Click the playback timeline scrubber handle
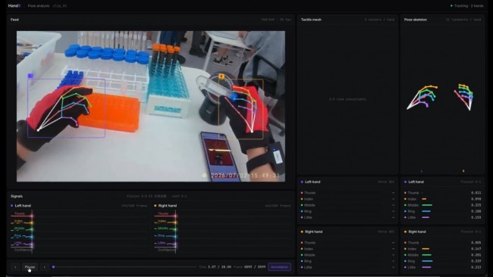Image resolution: width=493 pixels, height=277 pixels. [x=53, y=267]
